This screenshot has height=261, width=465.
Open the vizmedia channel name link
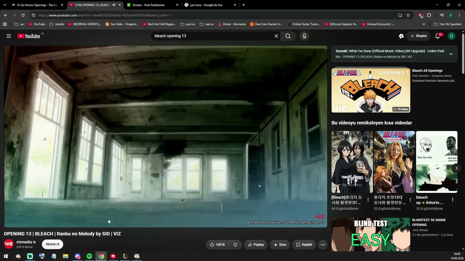[x=24, y=242]
